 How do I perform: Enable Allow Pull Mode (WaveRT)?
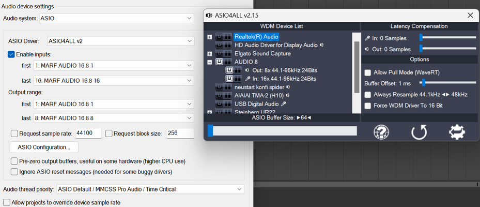point(368,72)
